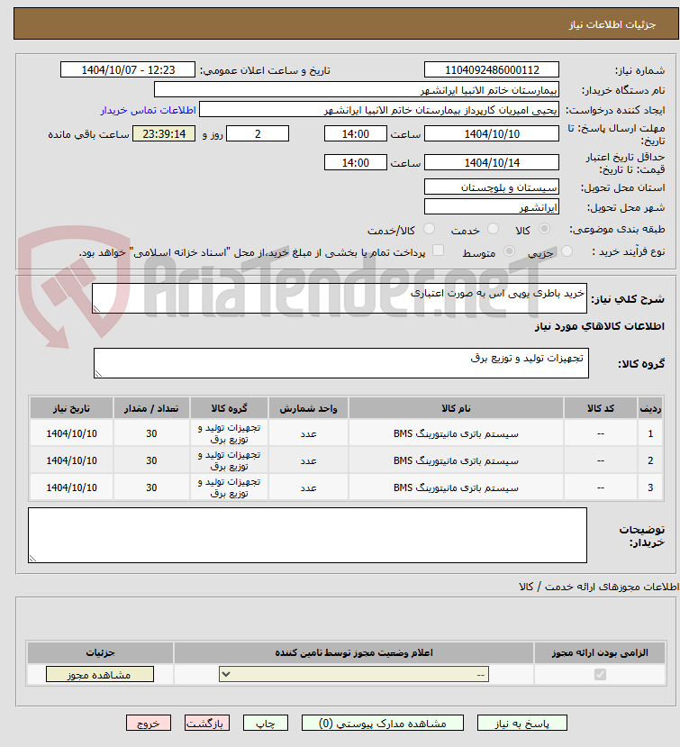Viewport: 680px width, 747px height.
Task: Click the بازگشت back button
Action: coord(206,724)
